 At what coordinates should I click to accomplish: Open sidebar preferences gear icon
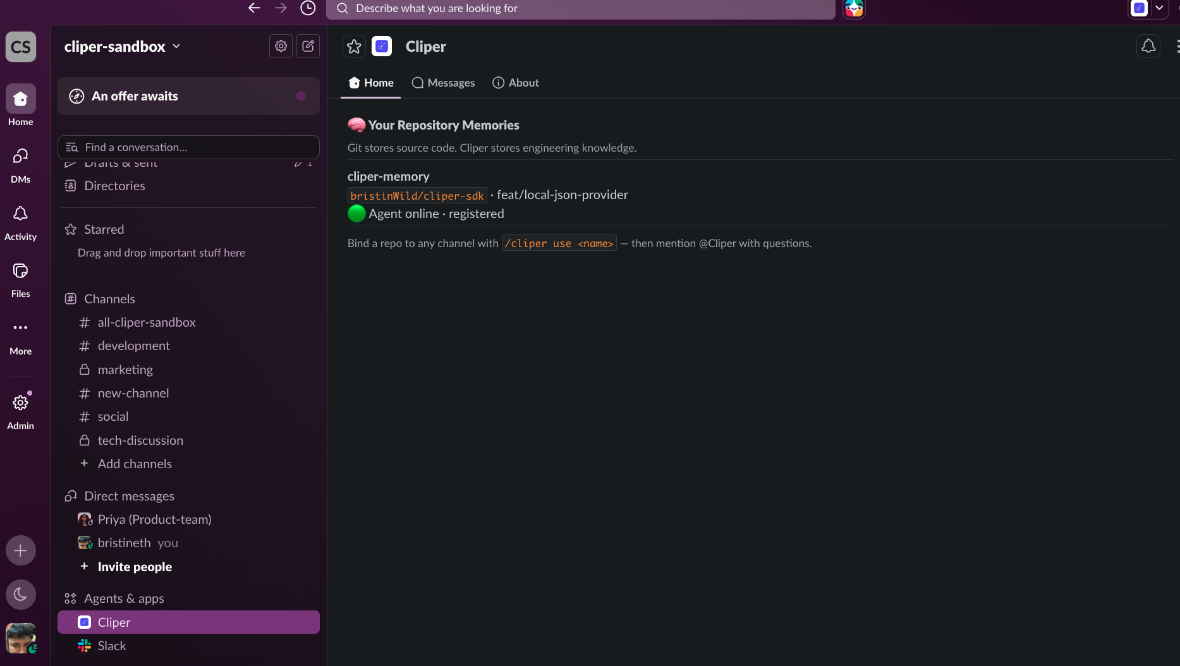click(x=281, y=46)
